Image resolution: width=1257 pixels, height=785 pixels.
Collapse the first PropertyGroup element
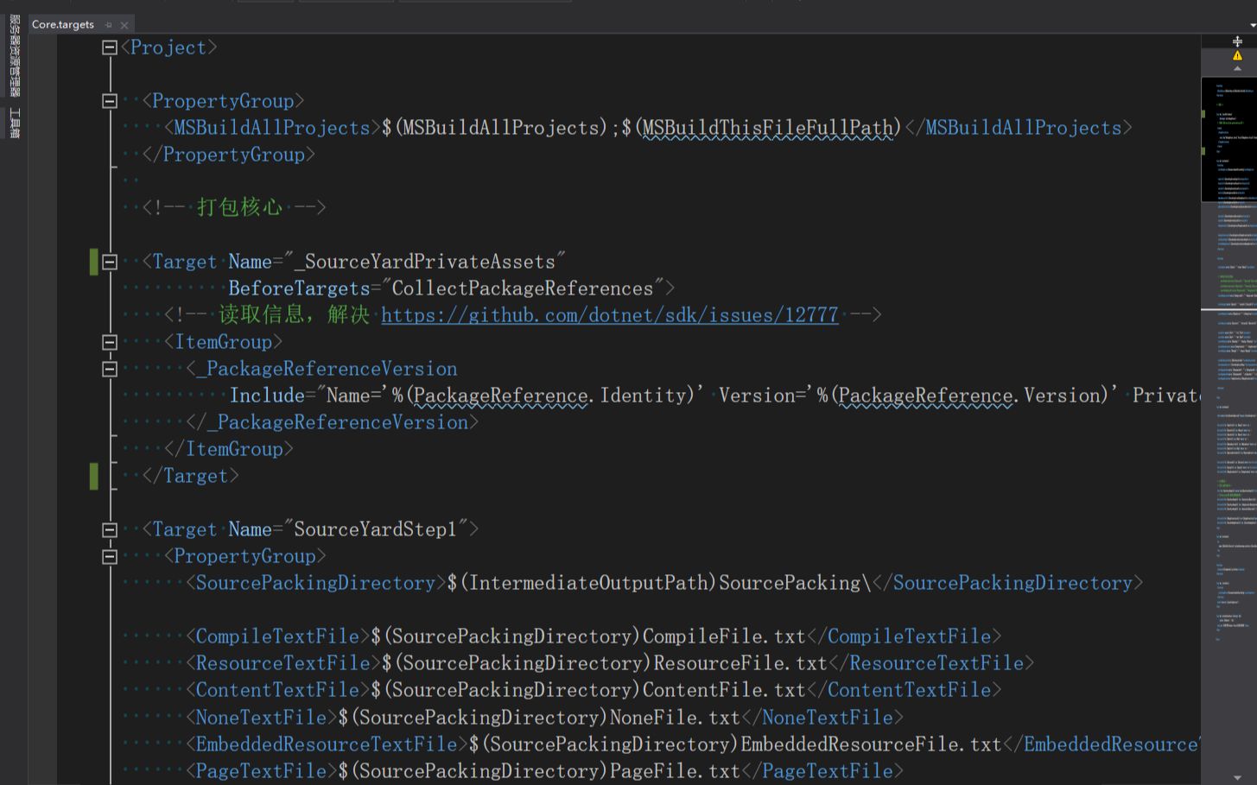click(110, 102)
